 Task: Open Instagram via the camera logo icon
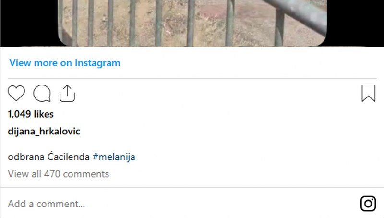coord(368,204)
